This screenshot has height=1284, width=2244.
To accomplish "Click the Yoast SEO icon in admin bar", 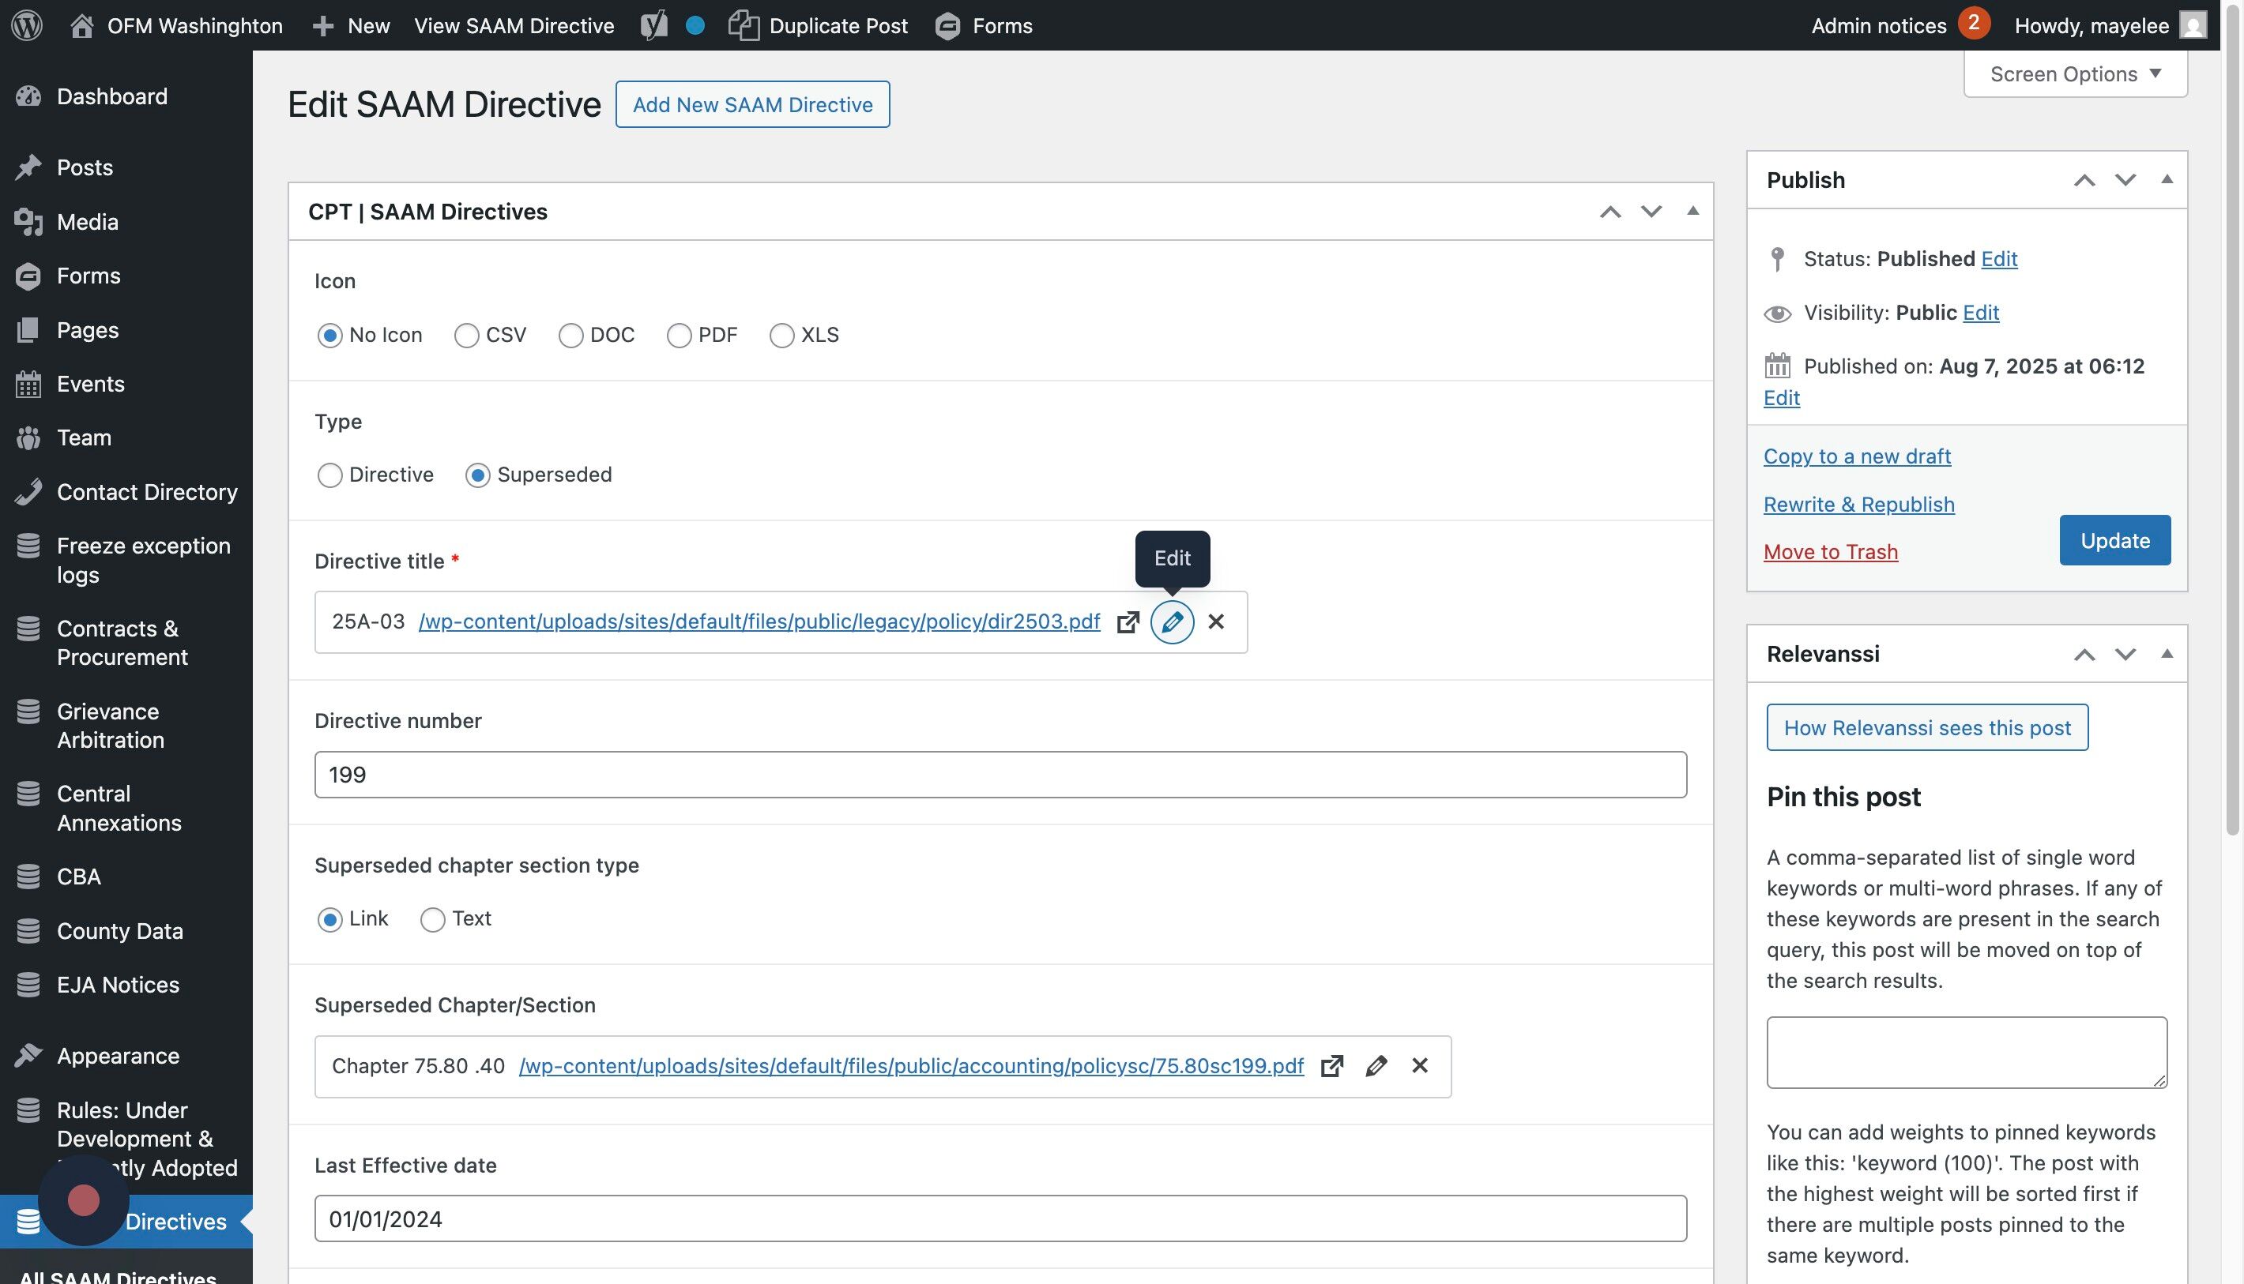I will click(654, 24).
